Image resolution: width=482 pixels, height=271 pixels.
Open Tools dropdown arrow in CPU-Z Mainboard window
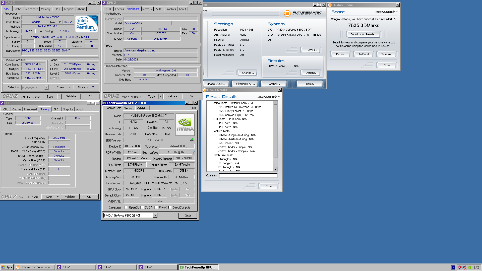160,96
